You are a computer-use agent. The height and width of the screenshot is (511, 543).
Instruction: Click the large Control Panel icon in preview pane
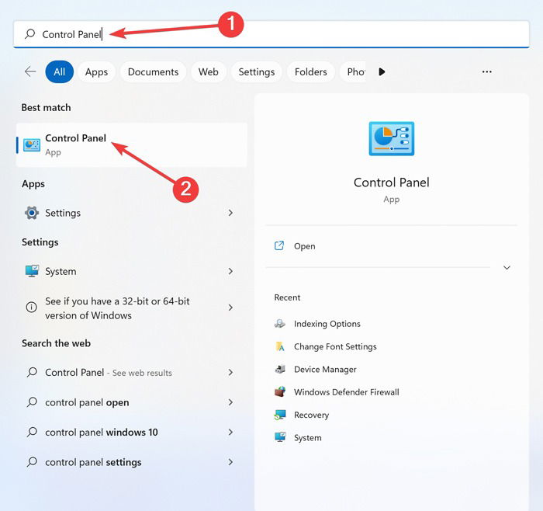pos(391,138)
